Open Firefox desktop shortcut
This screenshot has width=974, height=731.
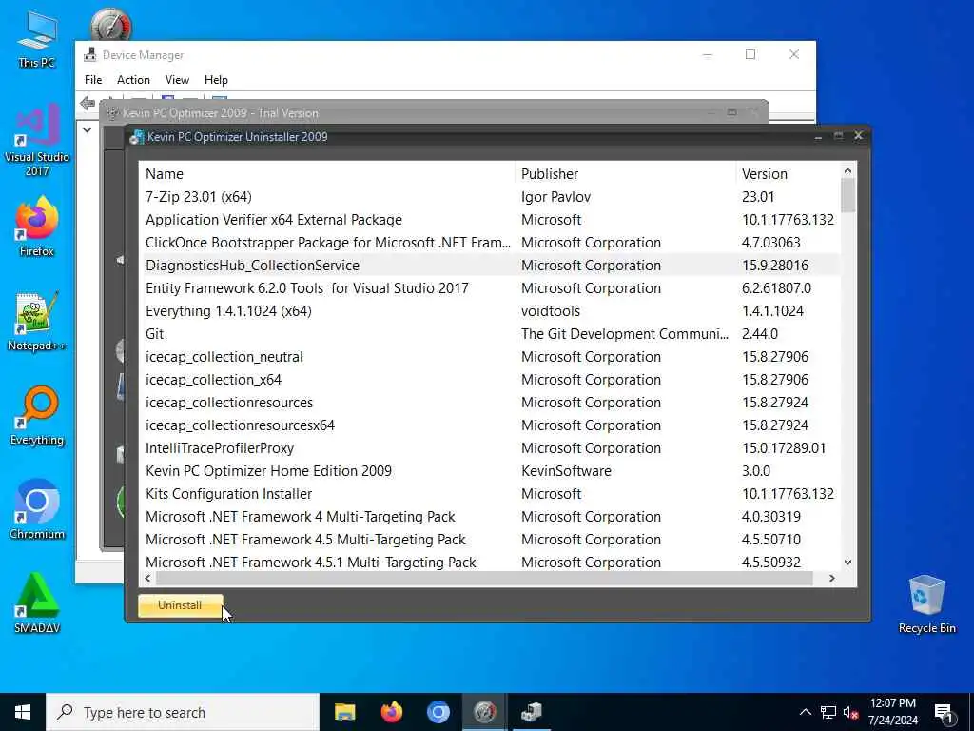(x=37, y=227)
